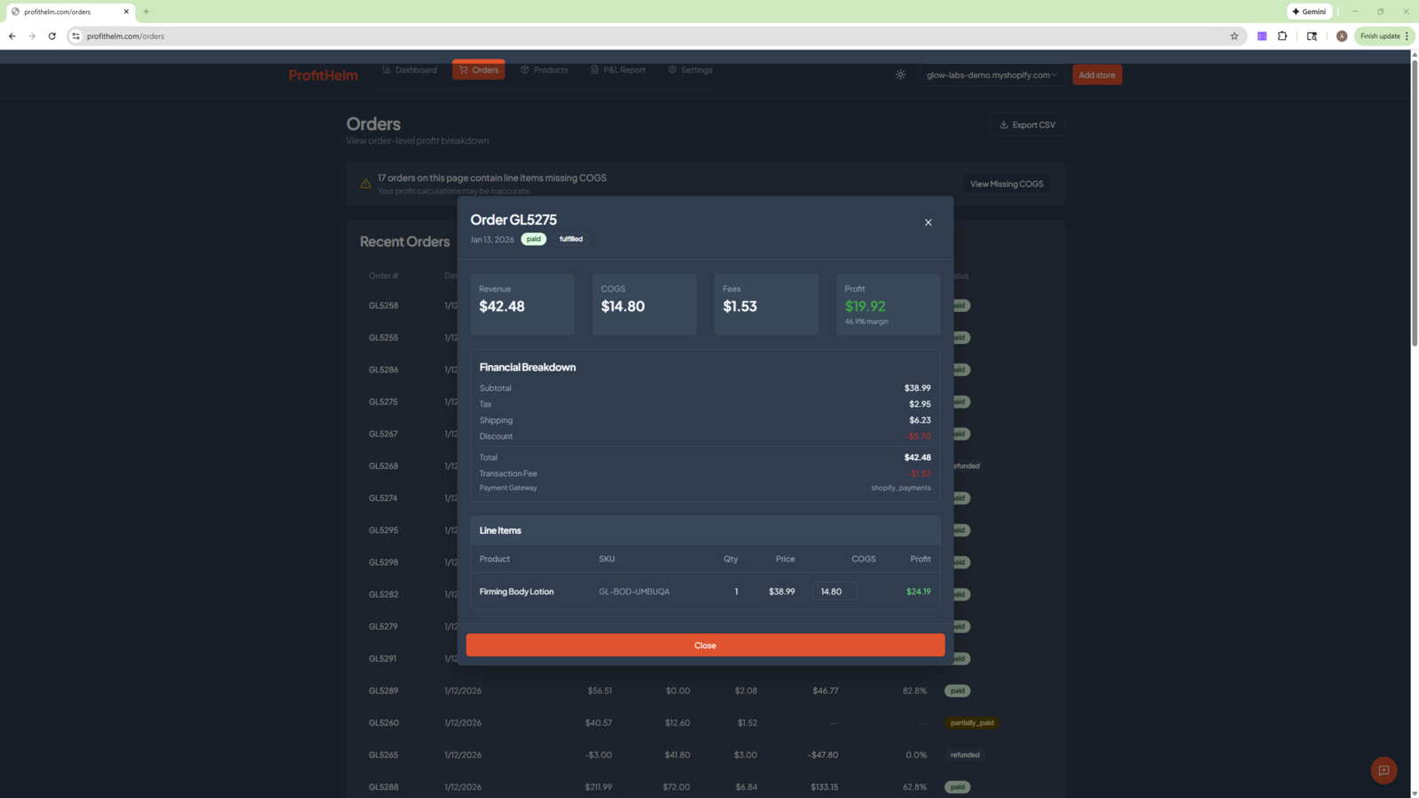Click the Finish update button

tap(1384, 36)
